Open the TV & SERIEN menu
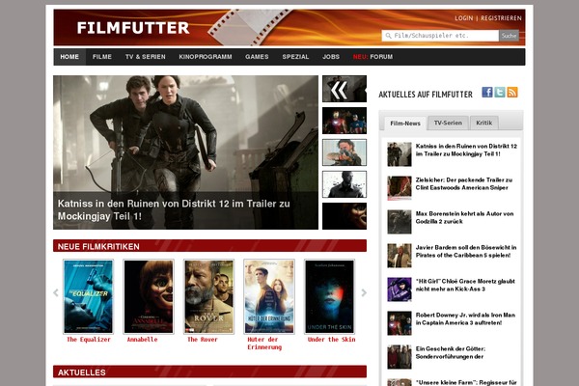This screenshot has width=579, height=386. pos(145,57)
